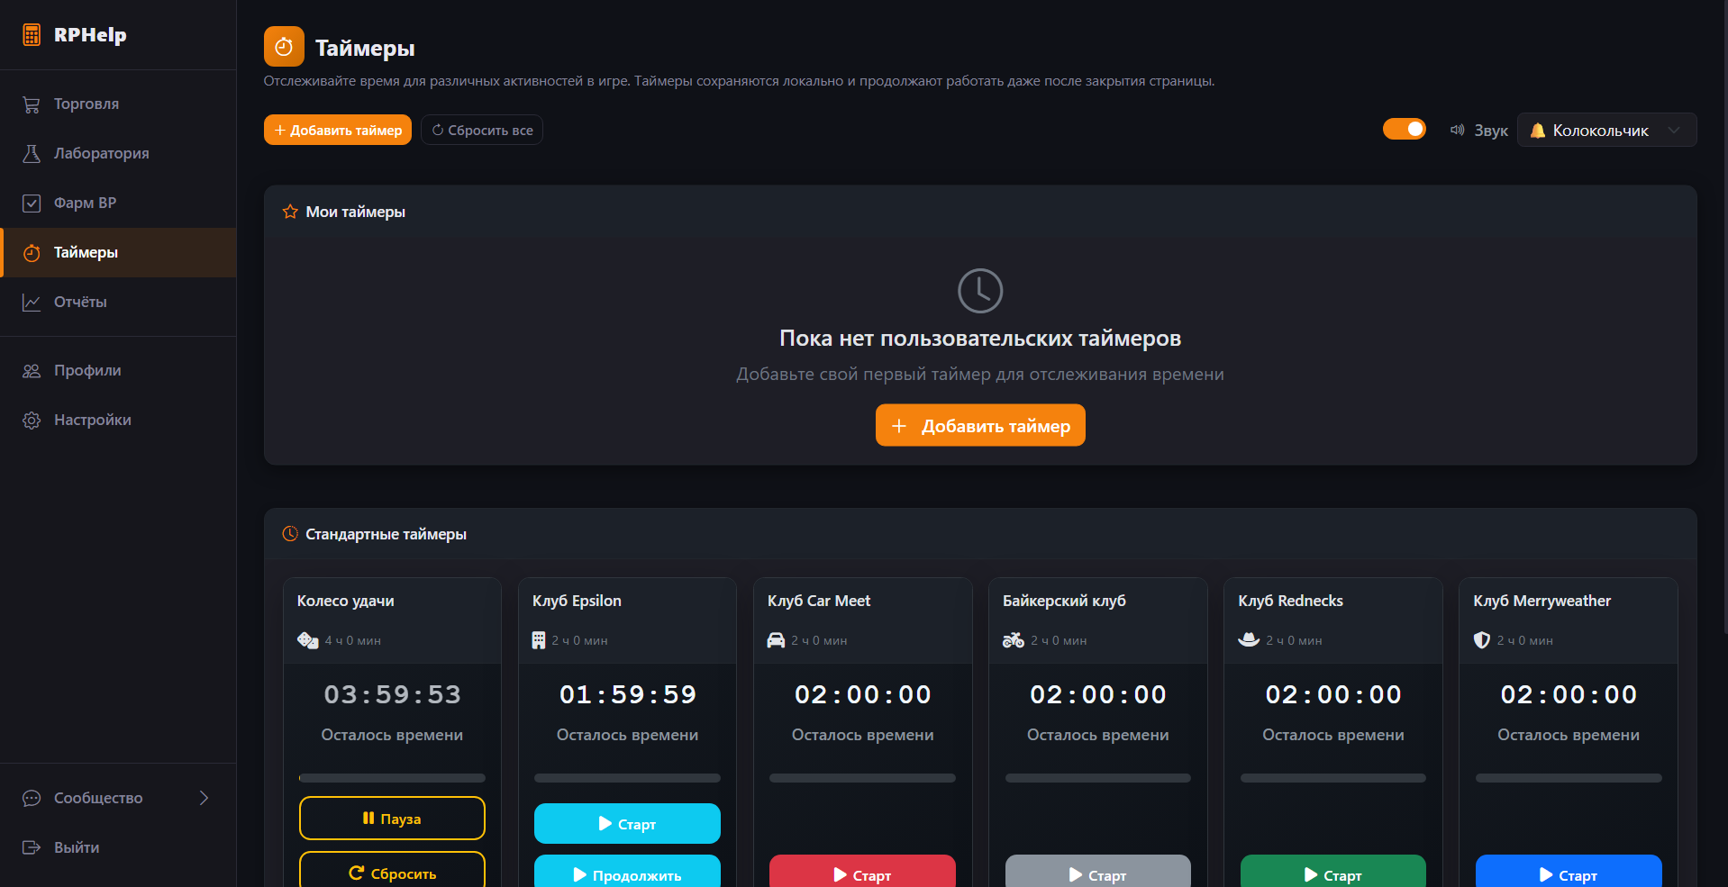
Task: Start the Клуб Epsilon timer
Action: 627,824
